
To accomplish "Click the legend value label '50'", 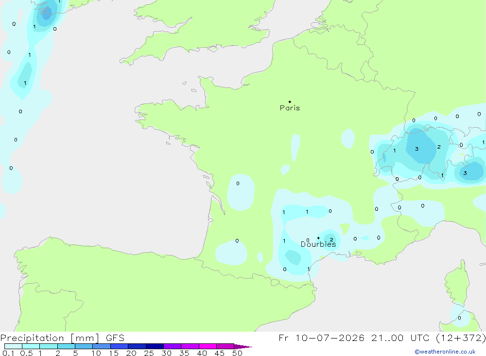I will pyautogui.click(x=237, y=353).
